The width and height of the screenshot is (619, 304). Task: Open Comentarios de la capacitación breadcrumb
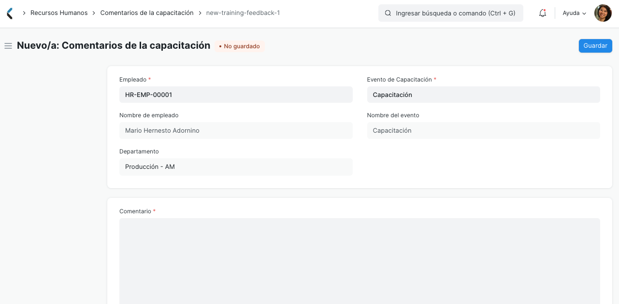147,13
